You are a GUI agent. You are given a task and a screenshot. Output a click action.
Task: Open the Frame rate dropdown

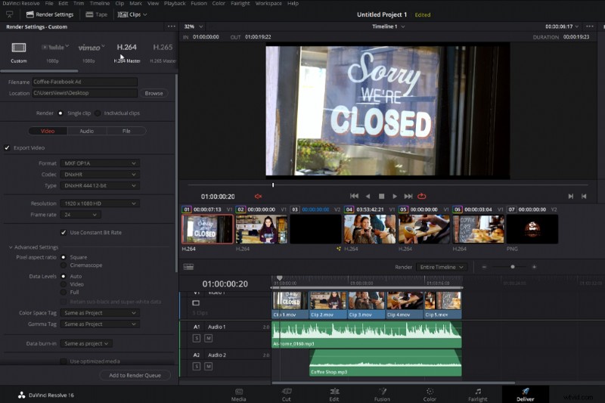point(81,215)
